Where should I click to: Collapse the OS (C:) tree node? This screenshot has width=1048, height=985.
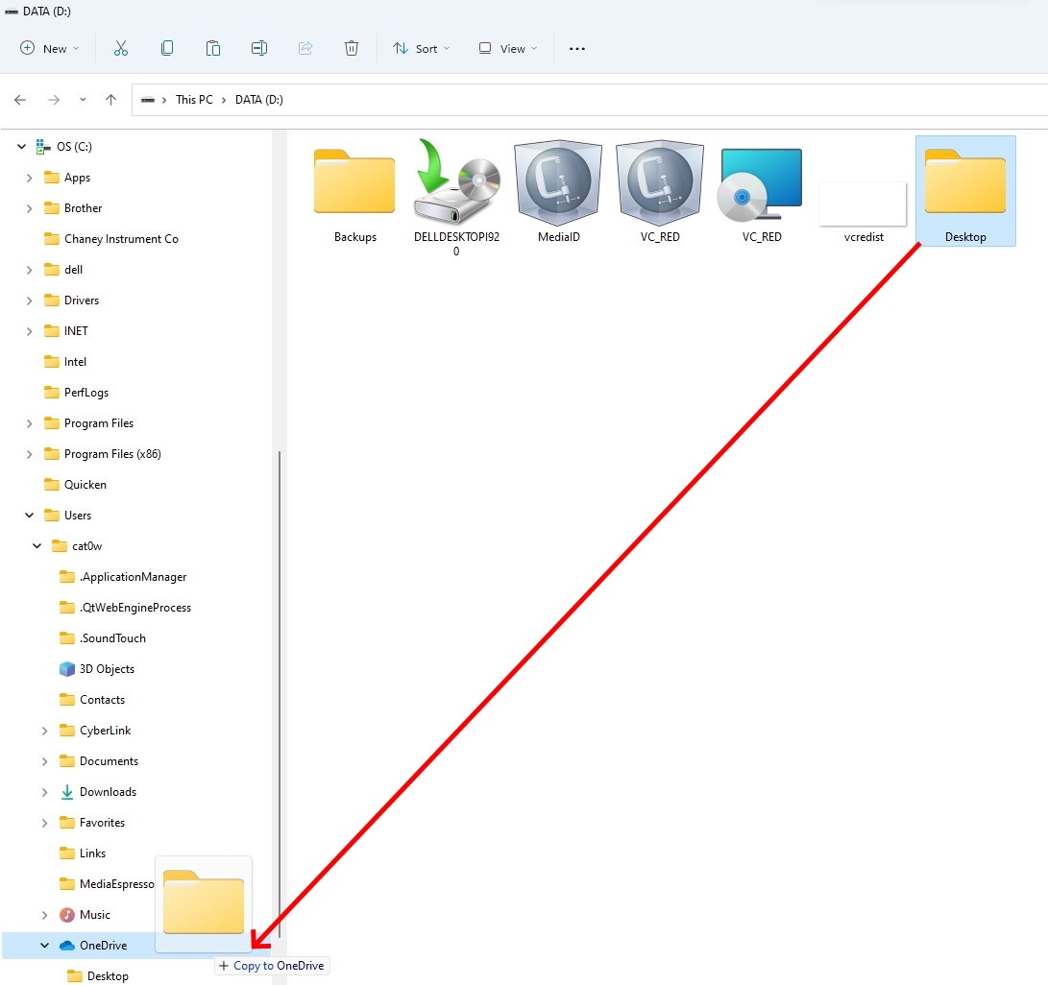tap(21, 146)
